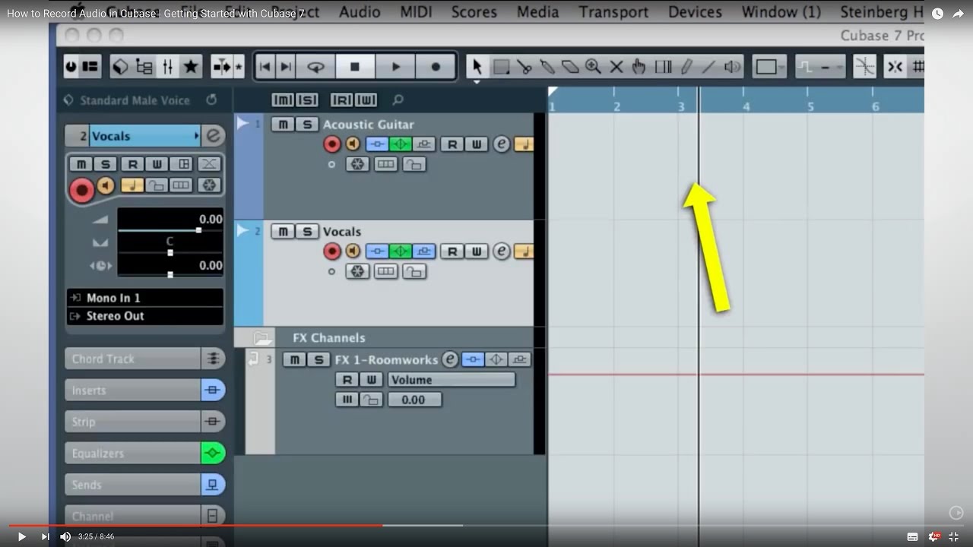
Task: Click the global solo state button
Action: tap(307, 100)
